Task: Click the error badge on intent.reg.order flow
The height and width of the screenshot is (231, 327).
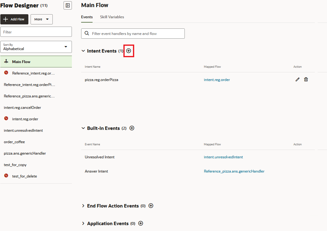Action: pos(6,119)
